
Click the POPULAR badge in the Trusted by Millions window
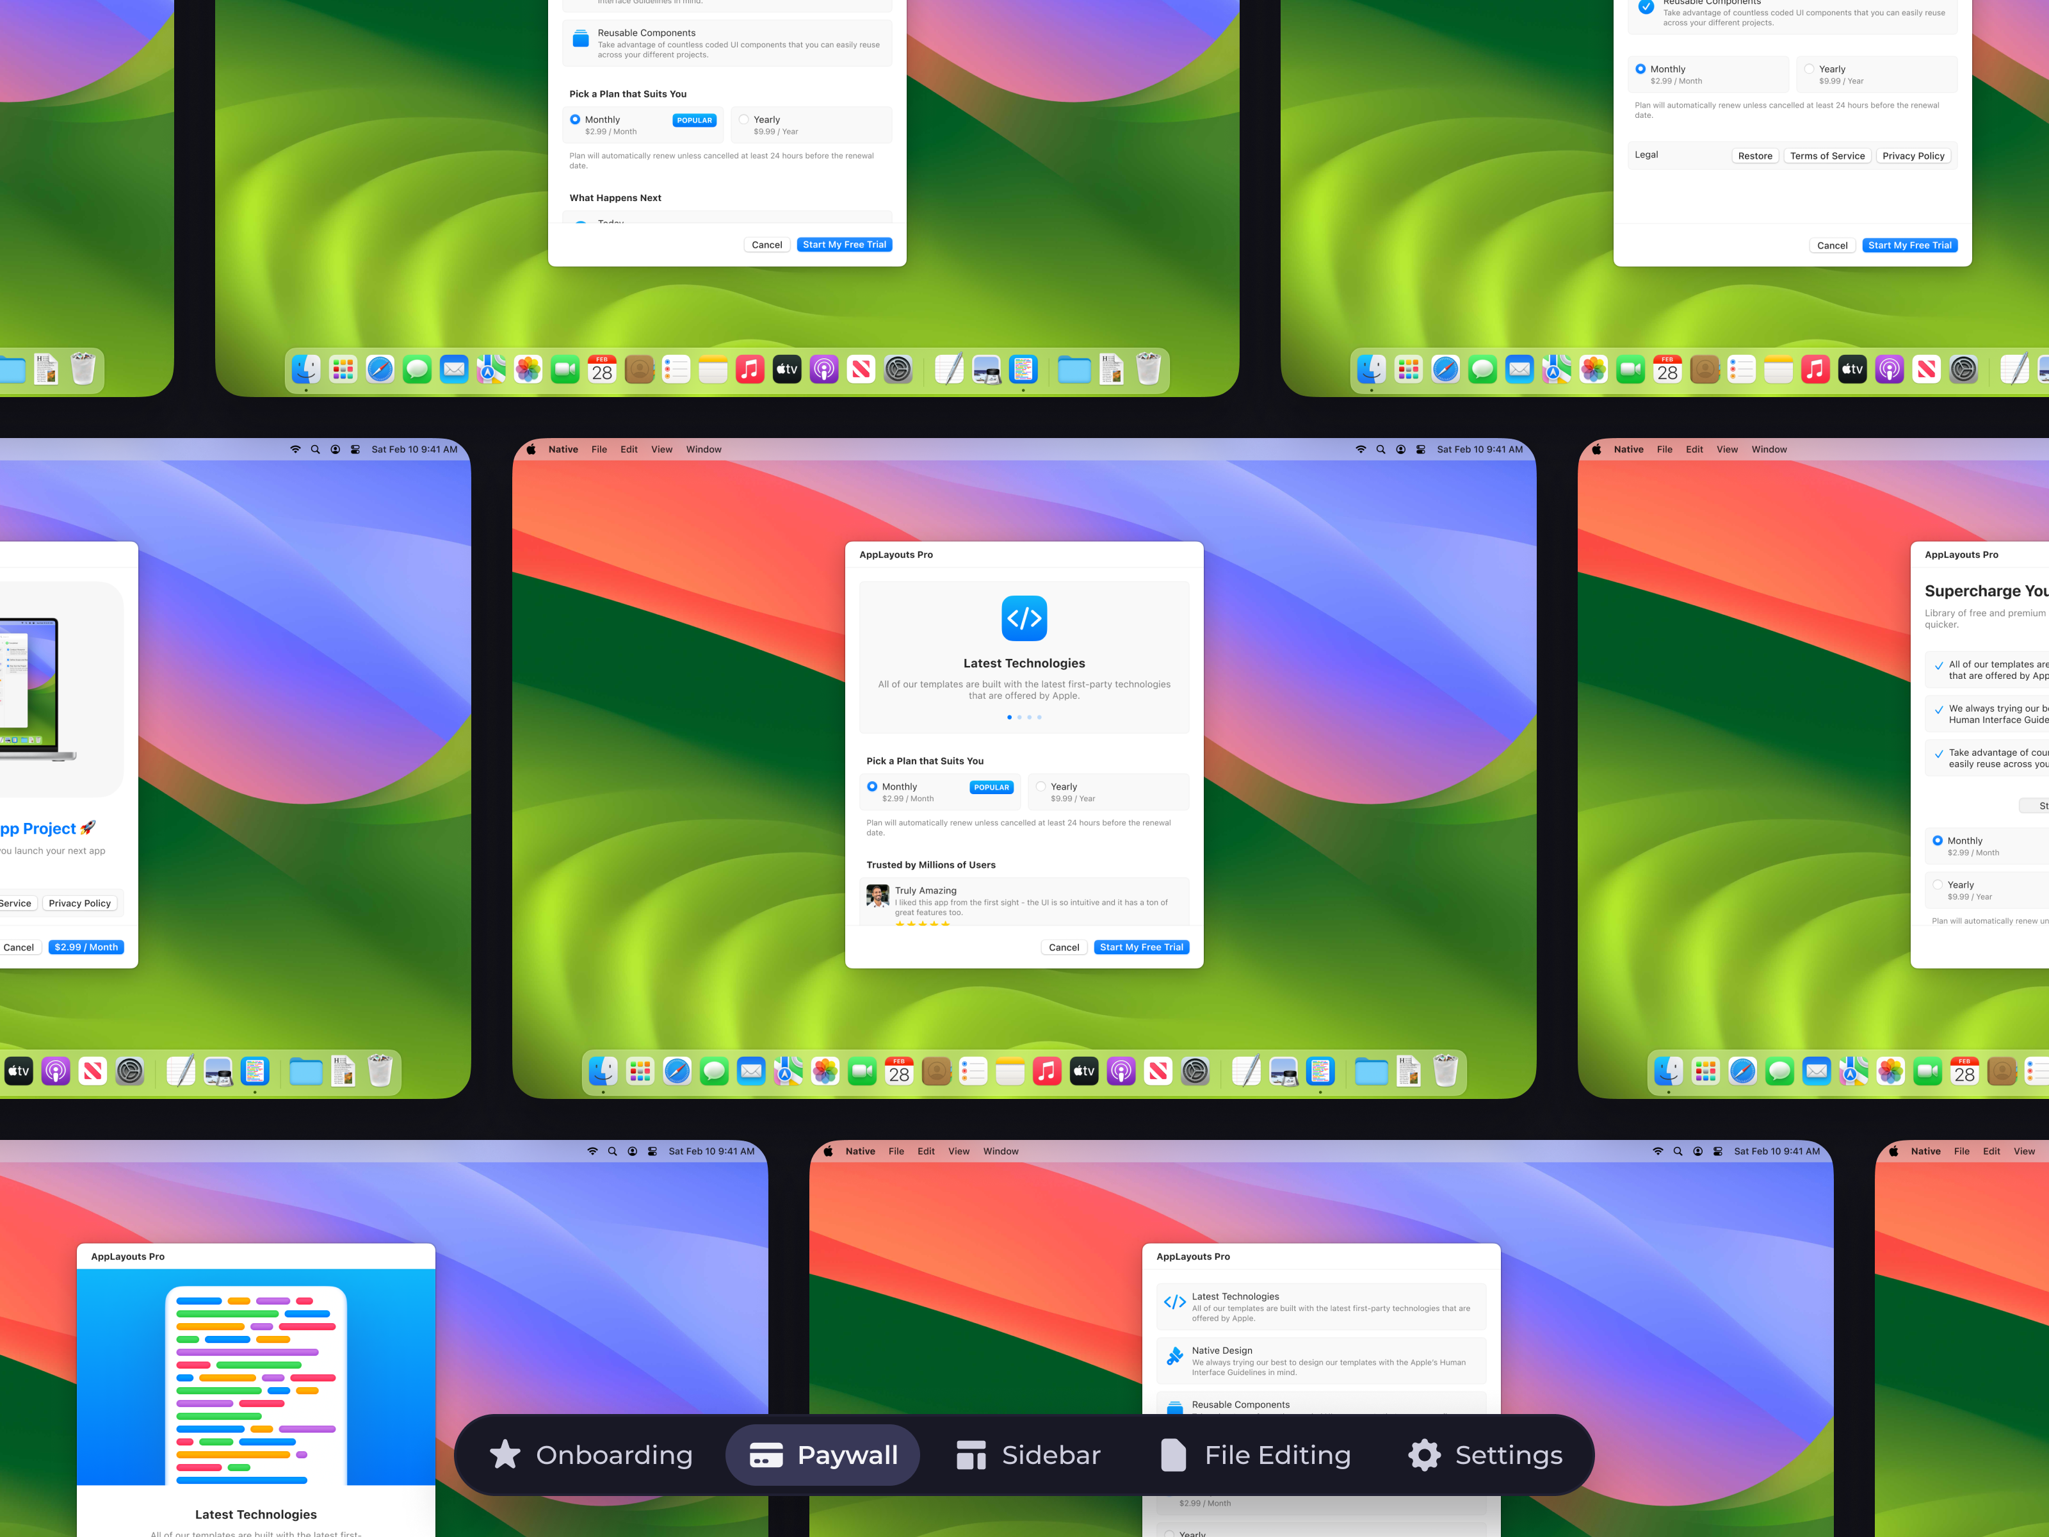tap(991, 788)
